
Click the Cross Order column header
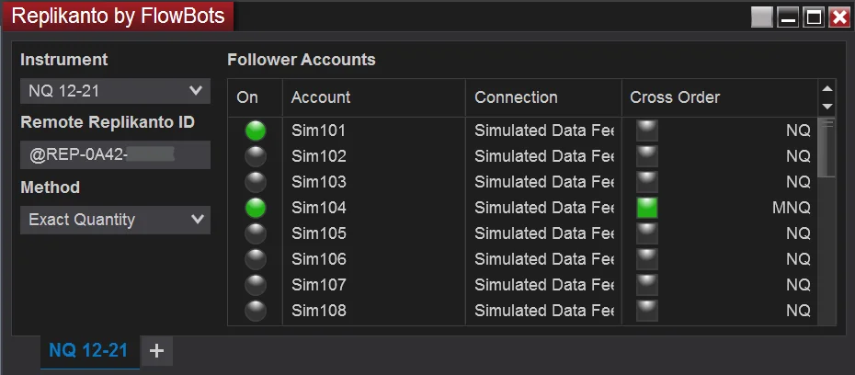(x=675, y=97)
